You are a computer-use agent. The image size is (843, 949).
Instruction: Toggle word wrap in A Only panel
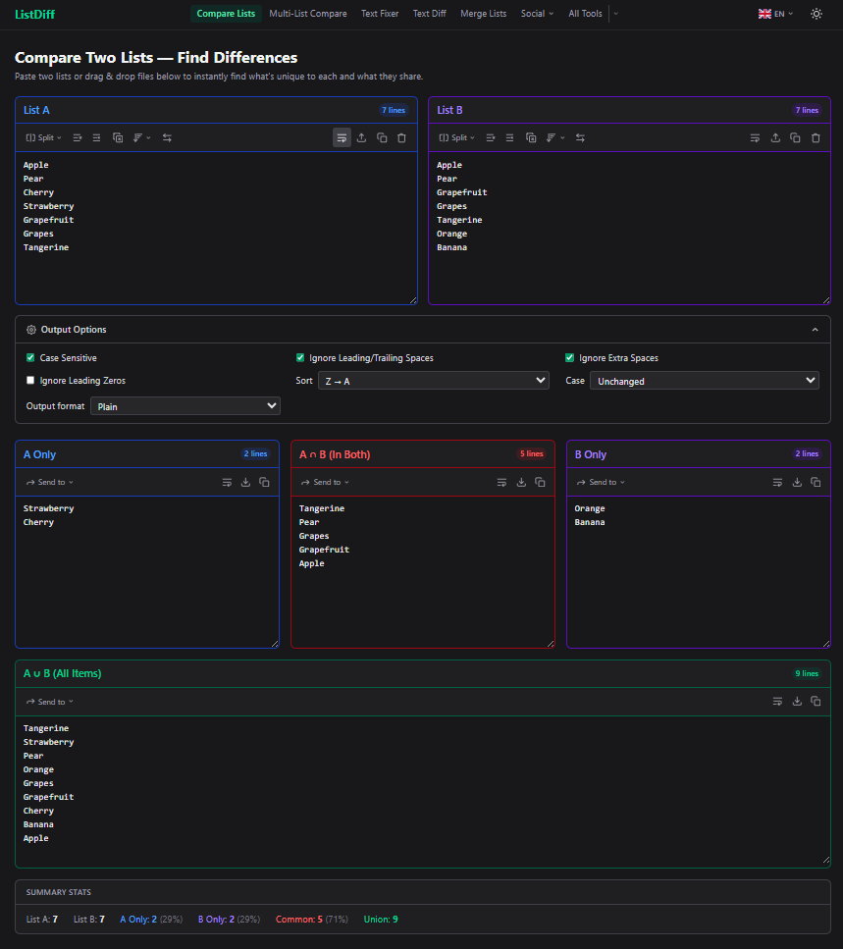(x=227, y=483)
